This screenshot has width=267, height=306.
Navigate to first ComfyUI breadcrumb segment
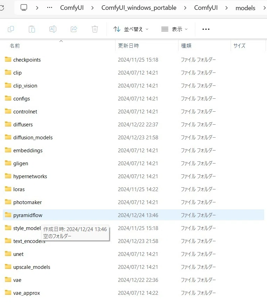click(72, 8)
